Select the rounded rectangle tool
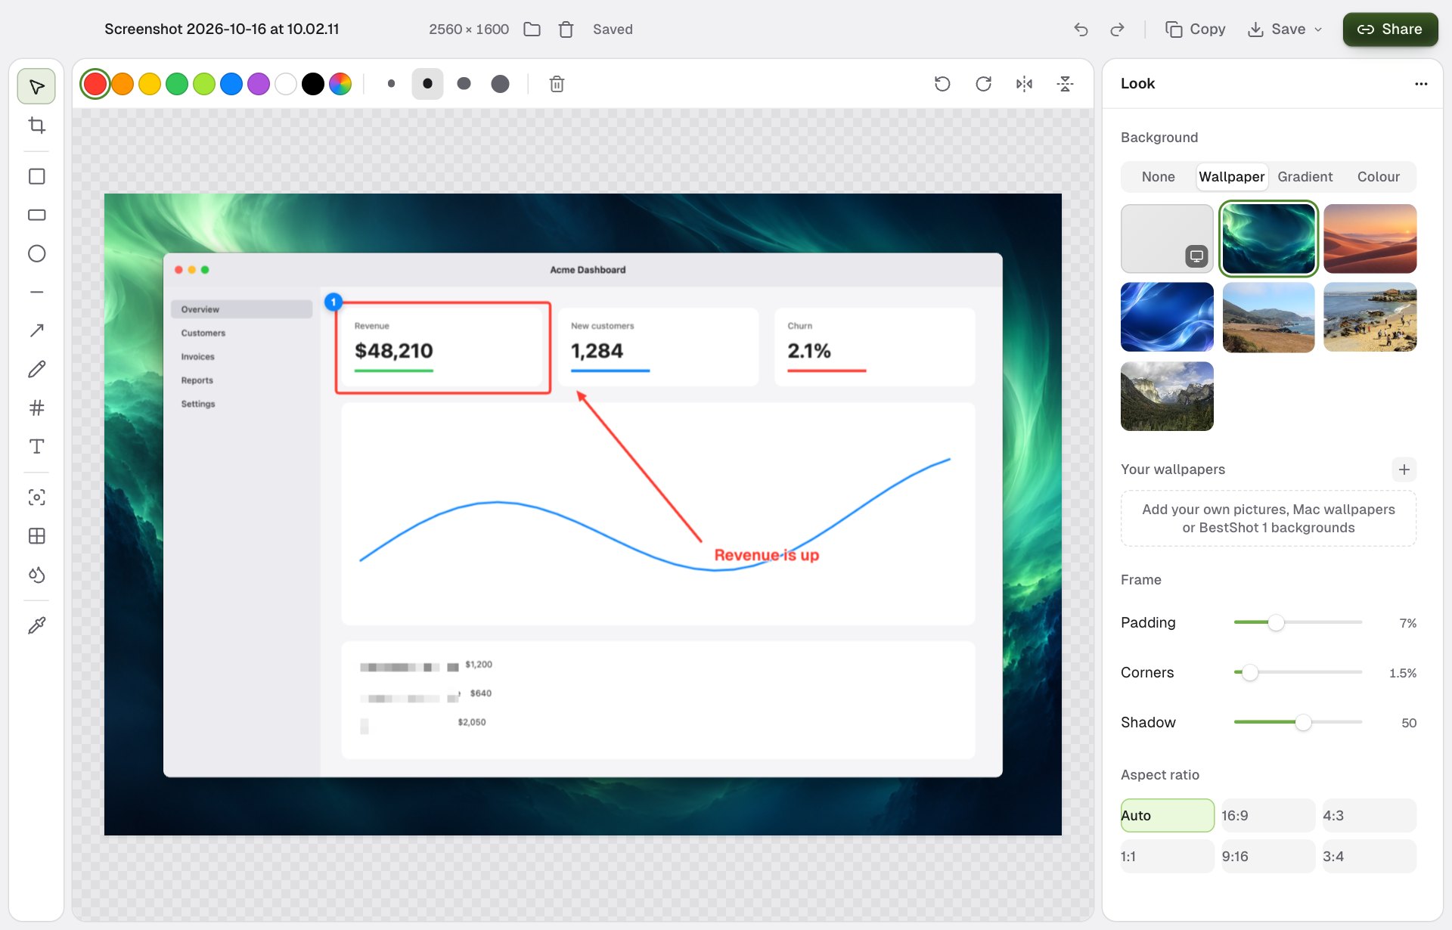1452x930 pixels. tap(36, 215)
